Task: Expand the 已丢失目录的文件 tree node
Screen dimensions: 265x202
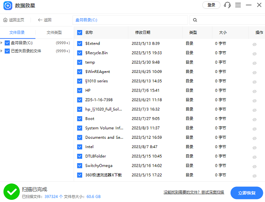Action: click(x=1, y=51)
